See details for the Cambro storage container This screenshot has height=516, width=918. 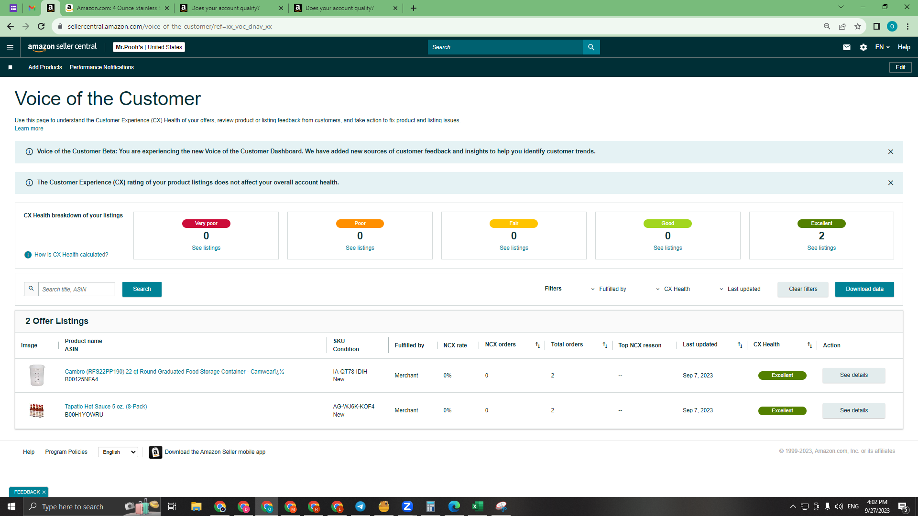[853, 375]
